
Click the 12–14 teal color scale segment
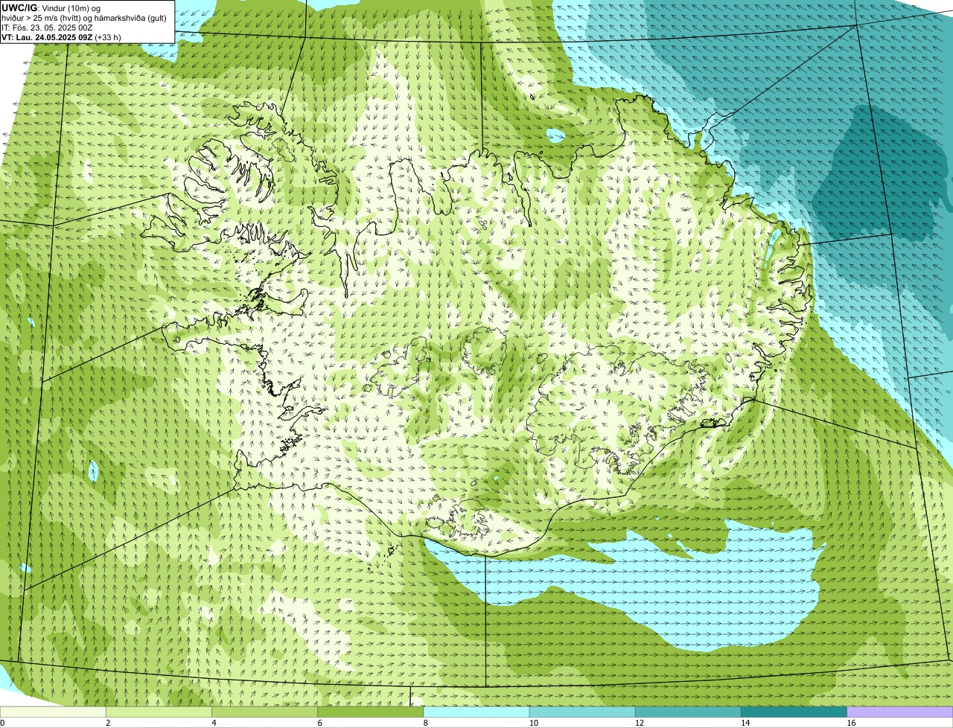point(688,712)
